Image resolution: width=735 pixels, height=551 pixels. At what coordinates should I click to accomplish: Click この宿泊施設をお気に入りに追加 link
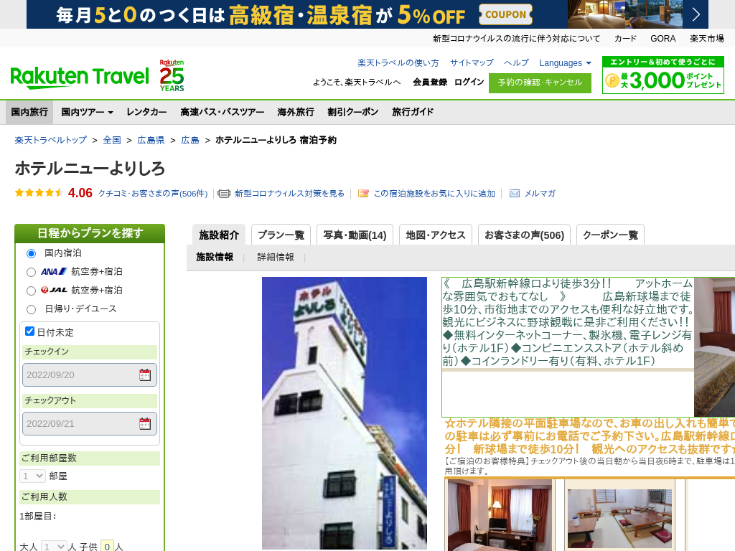pyautogui.click(x=434, y=194)
